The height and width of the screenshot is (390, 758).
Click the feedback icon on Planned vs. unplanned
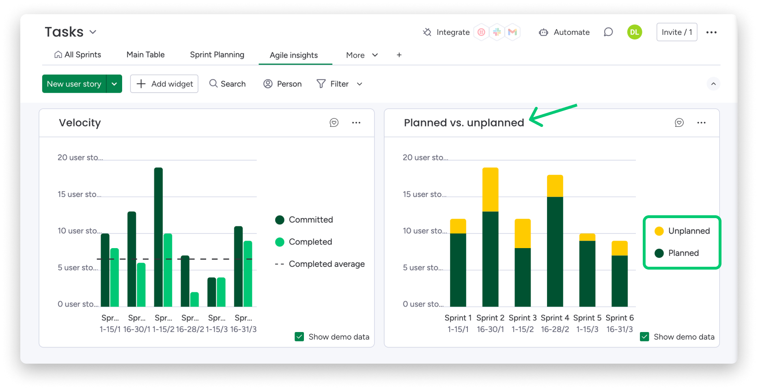(x=680, y=122)
